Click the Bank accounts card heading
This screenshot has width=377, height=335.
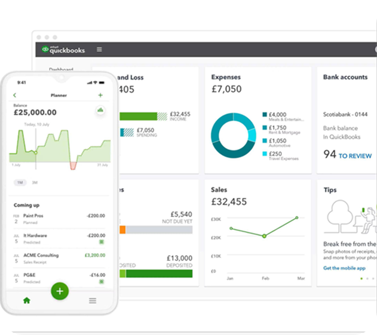tap(345, 77)
